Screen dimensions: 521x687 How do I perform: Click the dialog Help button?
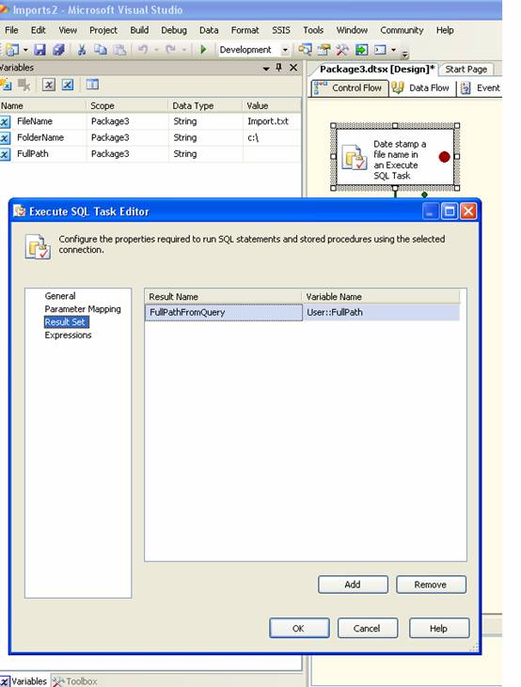point(439,629)
